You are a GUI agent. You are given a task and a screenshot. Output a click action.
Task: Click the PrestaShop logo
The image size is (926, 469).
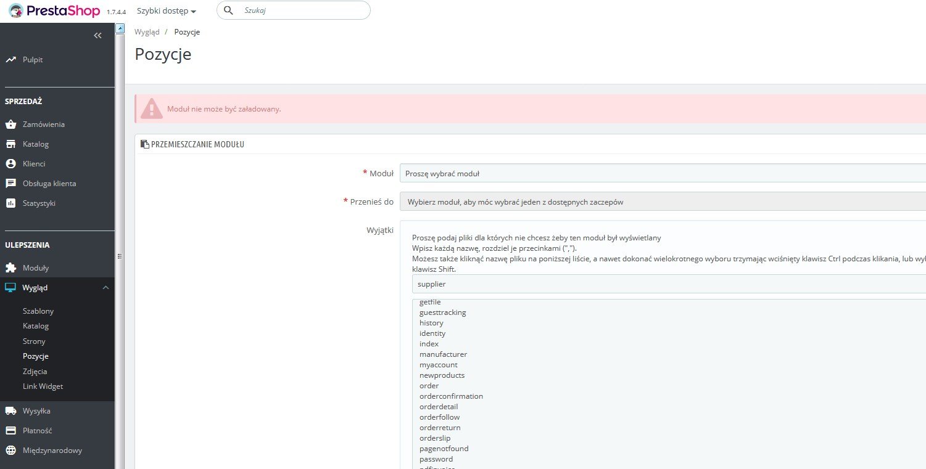click(54, 10)
